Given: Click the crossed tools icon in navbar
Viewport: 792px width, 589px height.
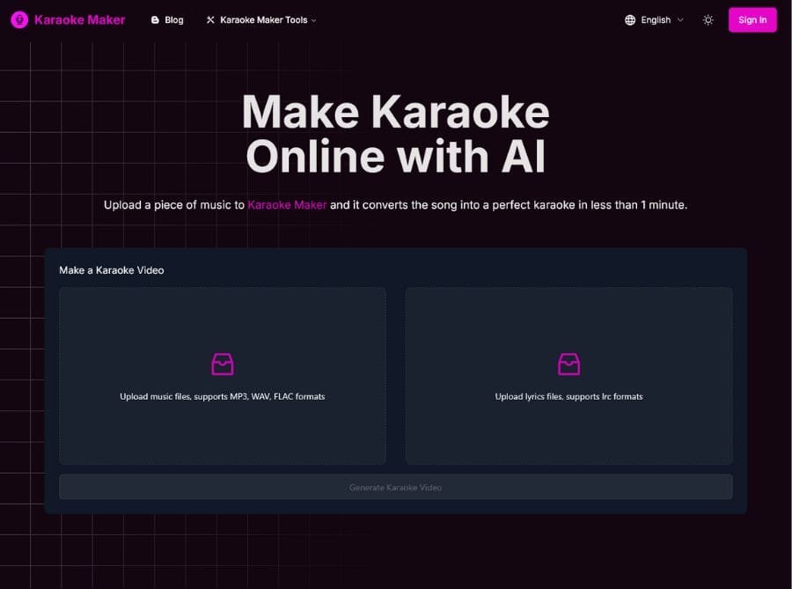Looking at the screenshot, I should point(210,20).
